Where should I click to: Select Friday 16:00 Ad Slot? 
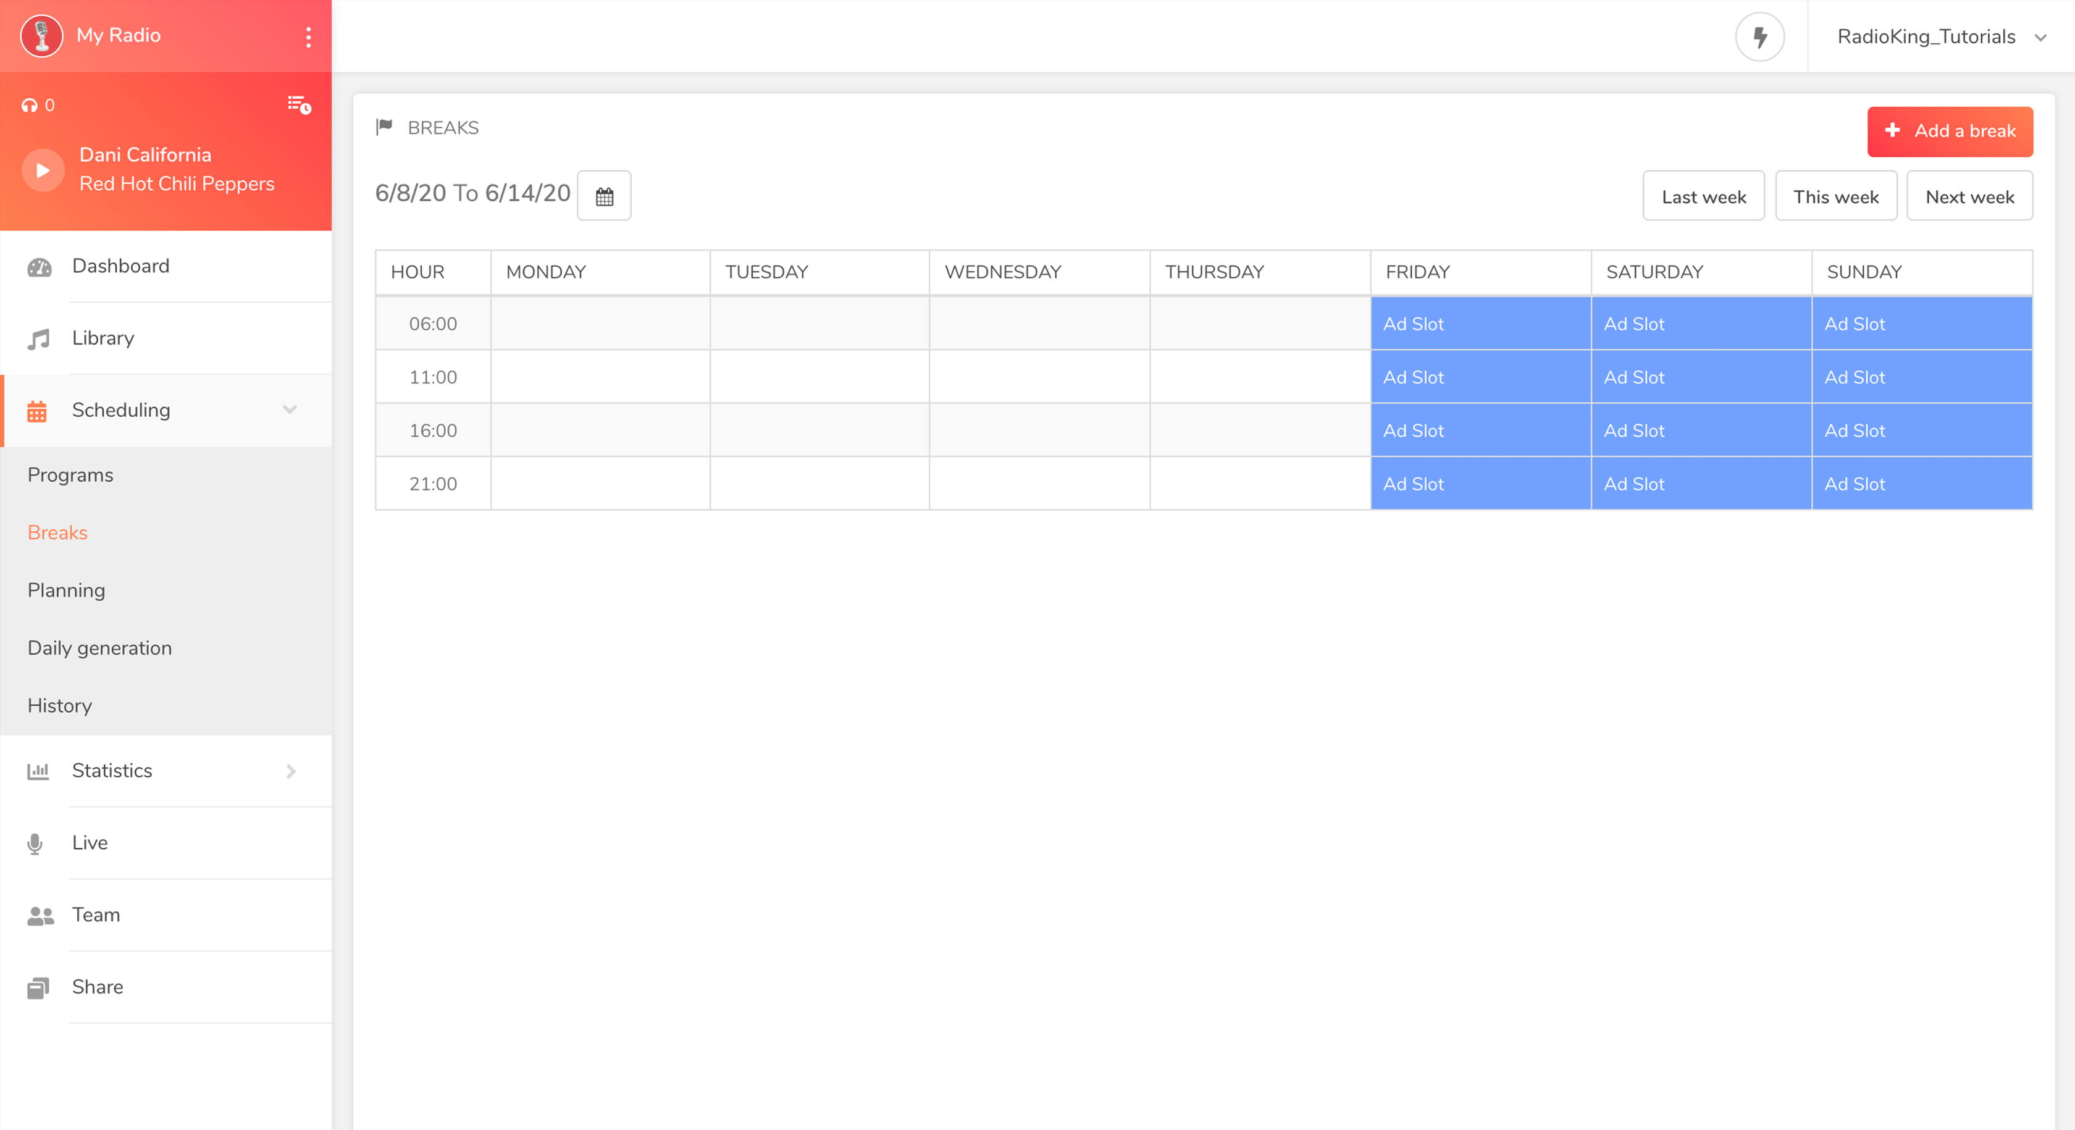pyautogui.click(x=1480, y=430)
